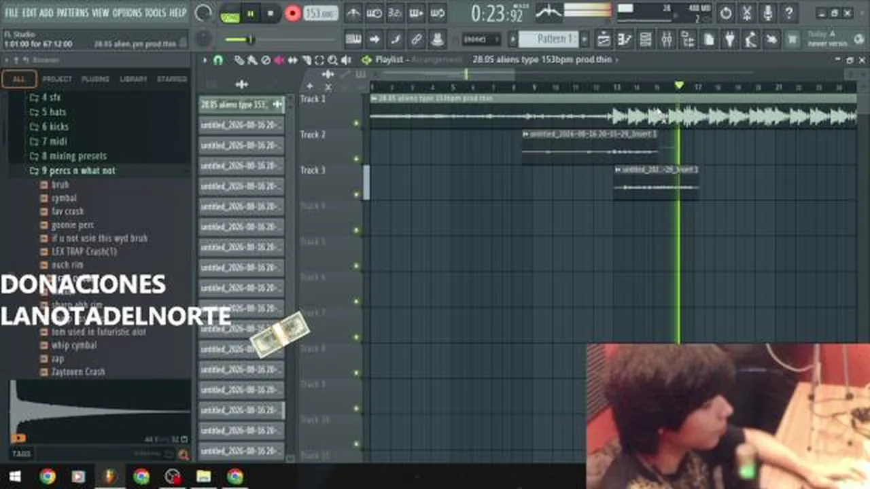Click the plug icon in toolbar
The image size is (870, 489).
tap(730, 39)
